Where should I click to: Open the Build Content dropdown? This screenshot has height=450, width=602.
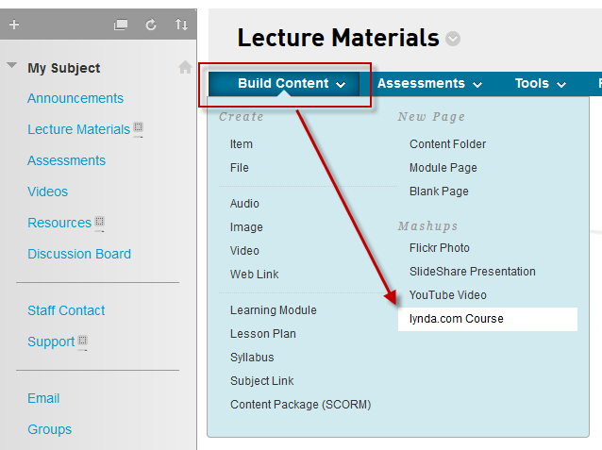(291, 83)
